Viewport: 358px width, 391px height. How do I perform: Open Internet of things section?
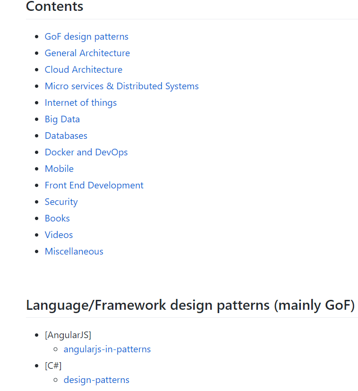[x=81, y=103]
